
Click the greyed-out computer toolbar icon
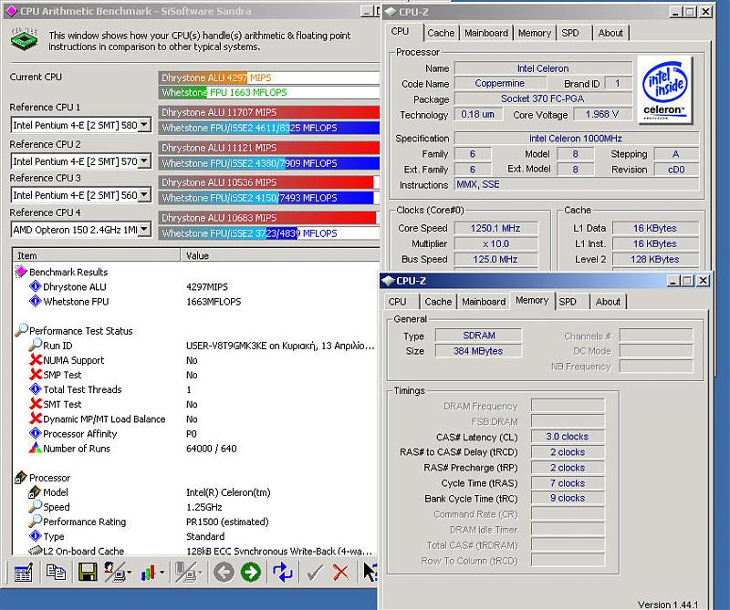coord(185,573)
